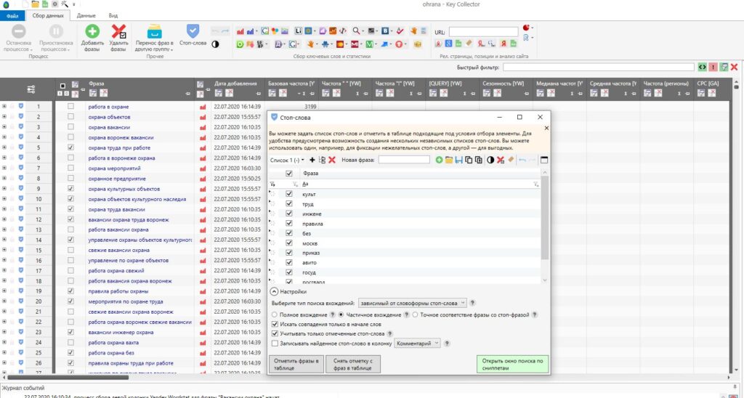Click the Добавить фразы green plus icon
744x398 pixels.
pos(92,31)
